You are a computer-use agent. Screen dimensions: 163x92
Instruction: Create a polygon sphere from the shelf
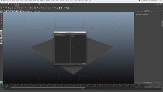pos(4,8)
